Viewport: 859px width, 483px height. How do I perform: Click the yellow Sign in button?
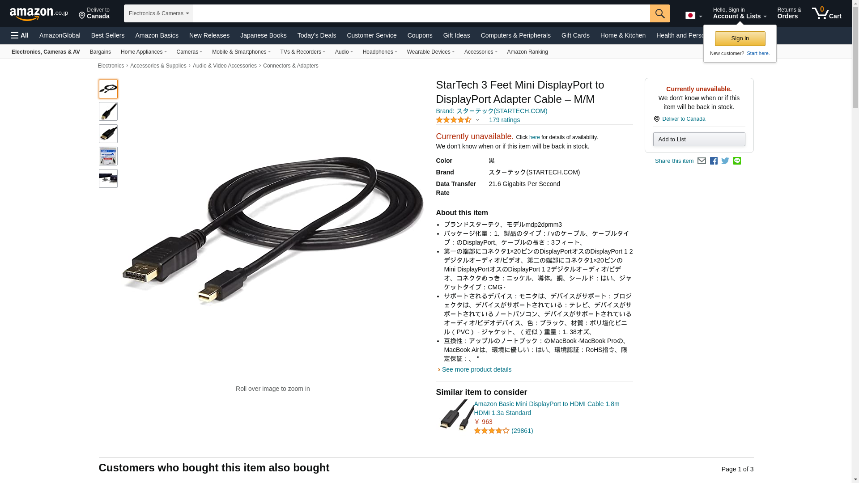tap(740, 38)
